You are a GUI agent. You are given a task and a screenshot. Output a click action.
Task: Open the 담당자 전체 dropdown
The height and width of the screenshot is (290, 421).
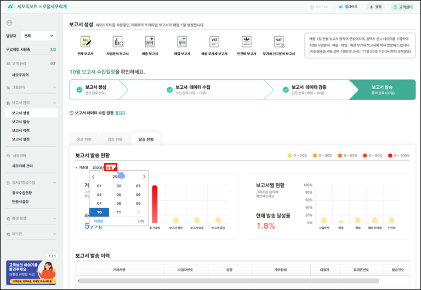[x=38, y=36]
